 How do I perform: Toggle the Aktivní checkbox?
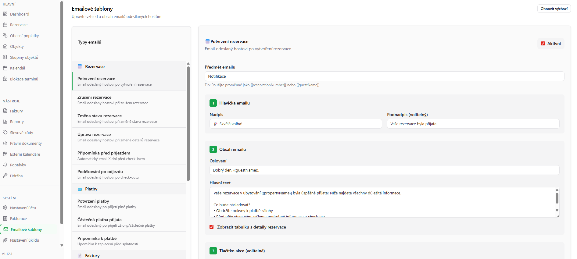click(x=543, y=44)
